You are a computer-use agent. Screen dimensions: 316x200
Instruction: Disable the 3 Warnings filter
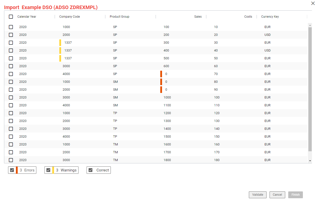(48, 170)
